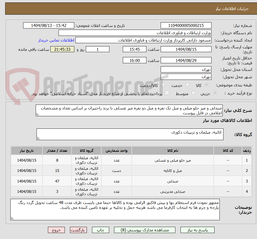Click the مهلت ارسال پاسخ date field
The height and width of the screenshot is (239, 257).
pyautogui.click(x=186, y=49)
